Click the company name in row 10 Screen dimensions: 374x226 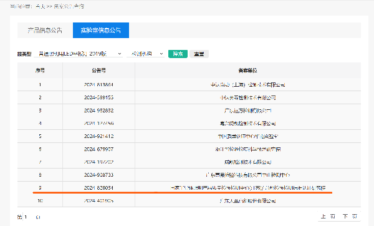pos(248,200)
